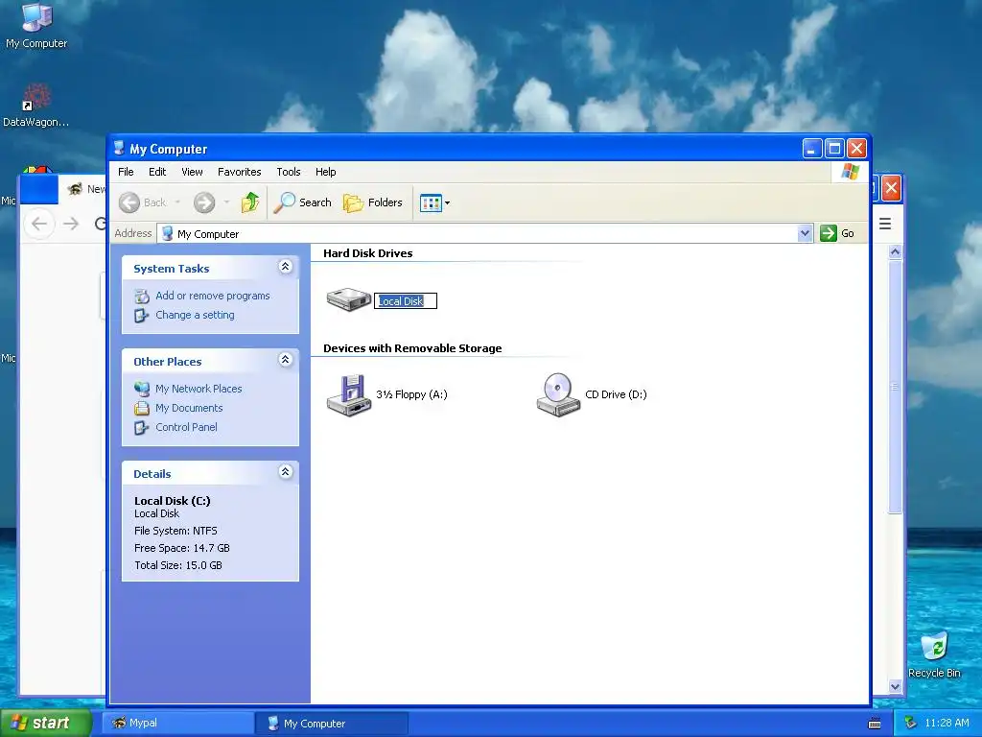Click the Forward arrow in My Computer toolbar
The image size is (982, 737).
204,202
